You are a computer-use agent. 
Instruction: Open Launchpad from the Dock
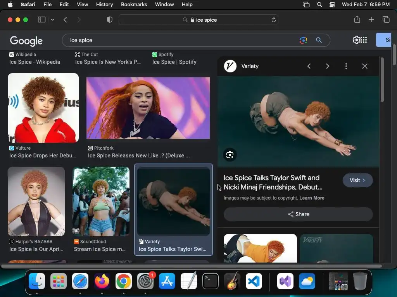tap(59, 281)
